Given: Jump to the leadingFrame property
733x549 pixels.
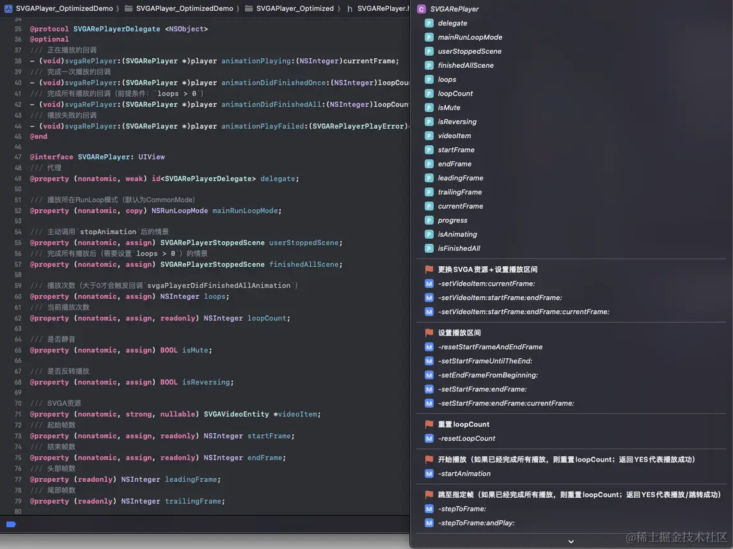Looking at the screenshot, I should pos(461,178).
